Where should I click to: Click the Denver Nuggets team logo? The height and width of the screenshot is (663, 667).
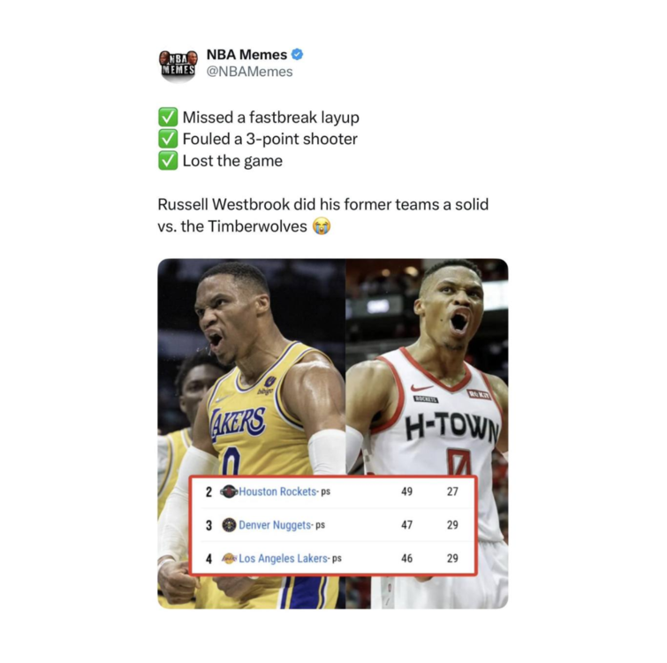230,525
